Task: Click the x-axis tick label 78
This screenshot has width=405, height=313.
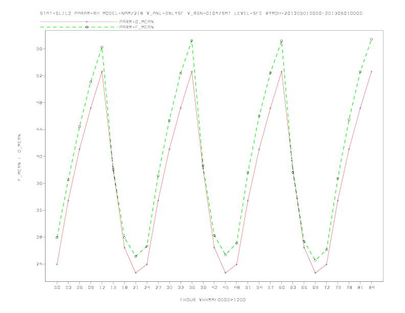Action: (349, 287)
